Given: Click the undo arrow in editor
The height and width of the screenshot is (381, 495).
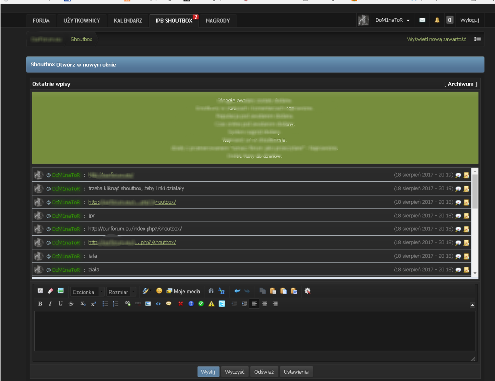Looking at the screenshot, I should click(x=237, y=291).
